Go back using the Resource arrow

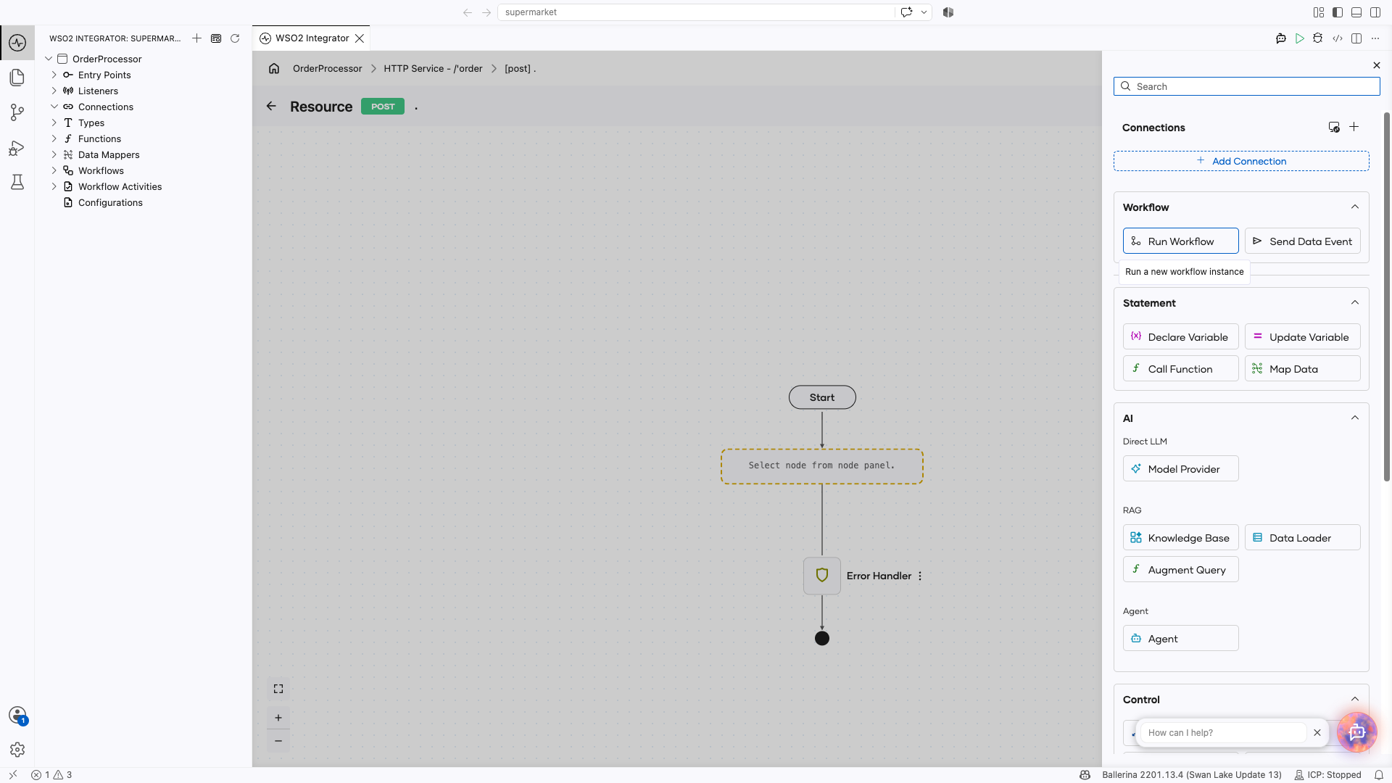coord(271,106)
